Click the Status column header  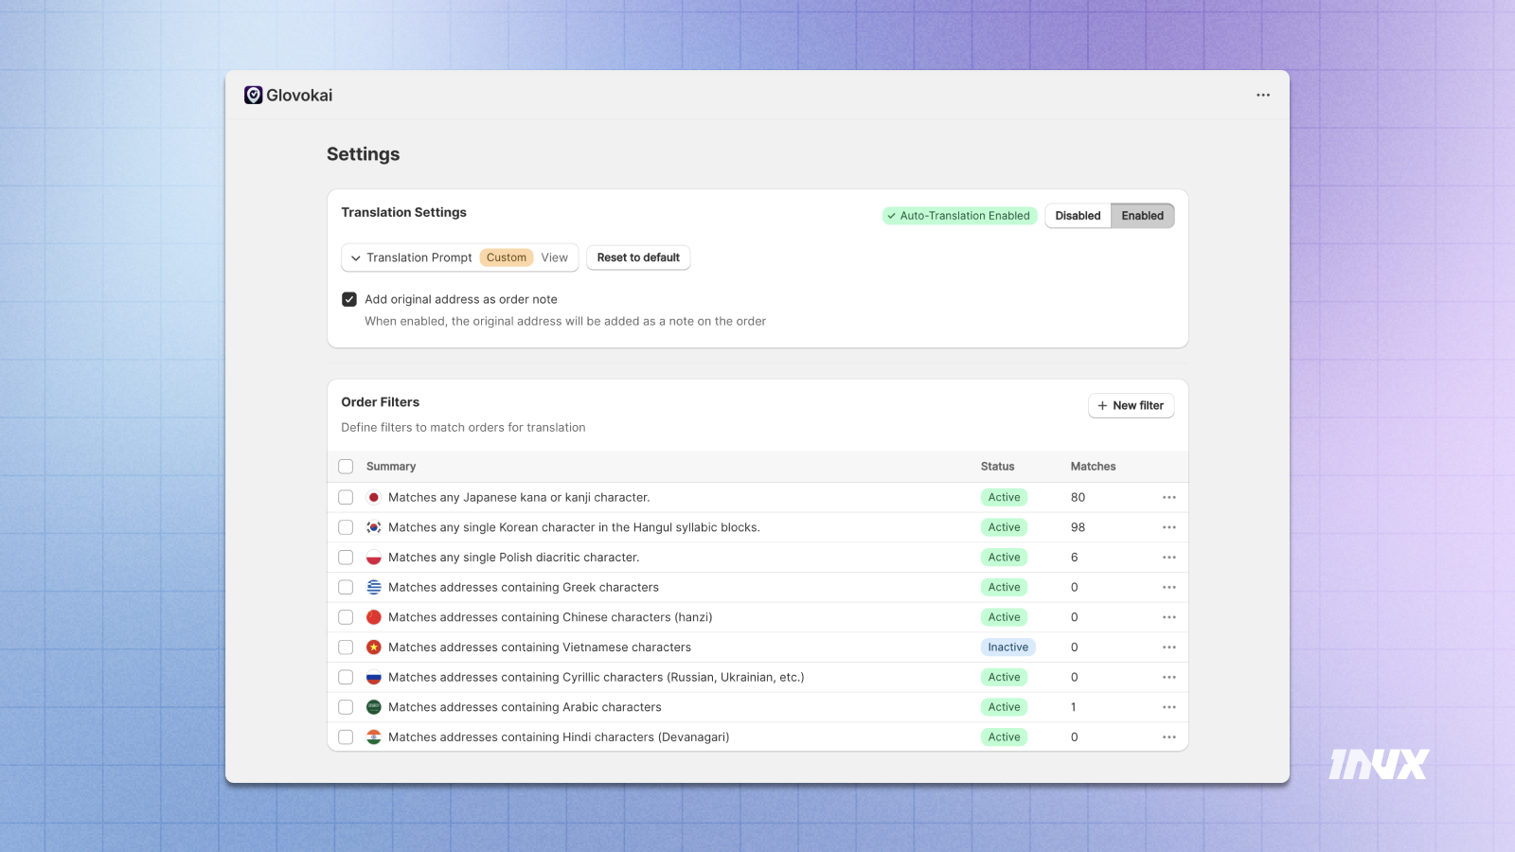tap(997, 467)
